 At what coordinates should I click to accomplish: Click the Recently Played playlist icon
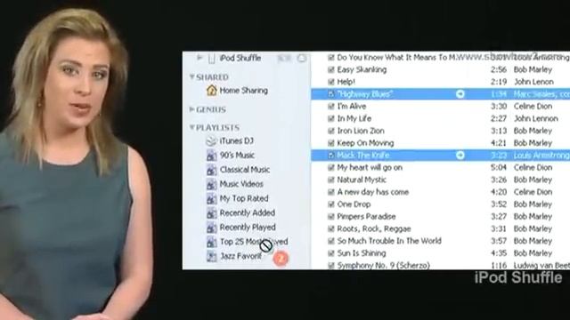point(212,228)
